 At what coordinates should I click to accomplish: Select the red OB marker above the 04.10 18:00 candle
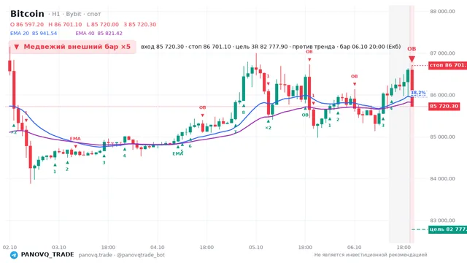(x=203, y=107)
